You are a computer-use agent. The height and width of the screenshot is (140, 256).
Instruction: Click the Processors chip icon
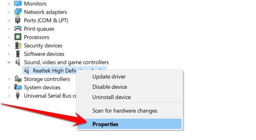(18, 37)
